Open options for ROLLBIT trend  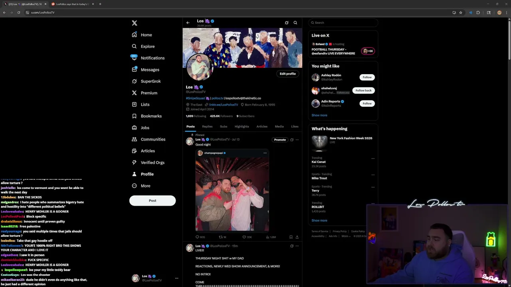373,203
